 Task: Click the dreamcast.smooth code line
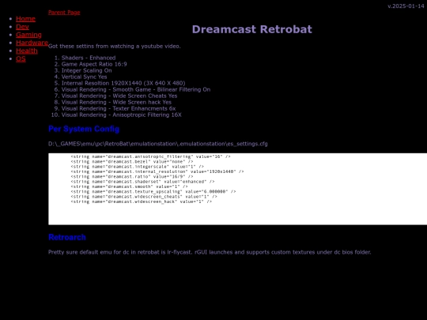click(130, 186)
